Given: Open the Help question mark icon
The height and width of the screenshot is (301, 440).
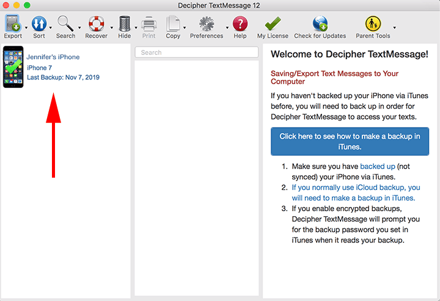Looking at the screenshot, I should (240, 24).
